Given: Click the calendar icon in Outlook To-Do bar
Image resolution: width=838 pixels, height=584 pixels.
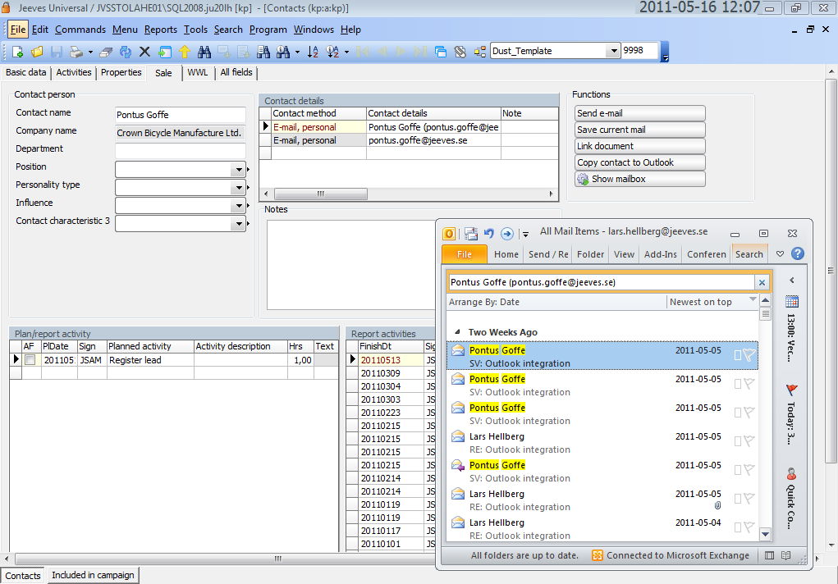Looking at the screenshot, I should (792, 301).
